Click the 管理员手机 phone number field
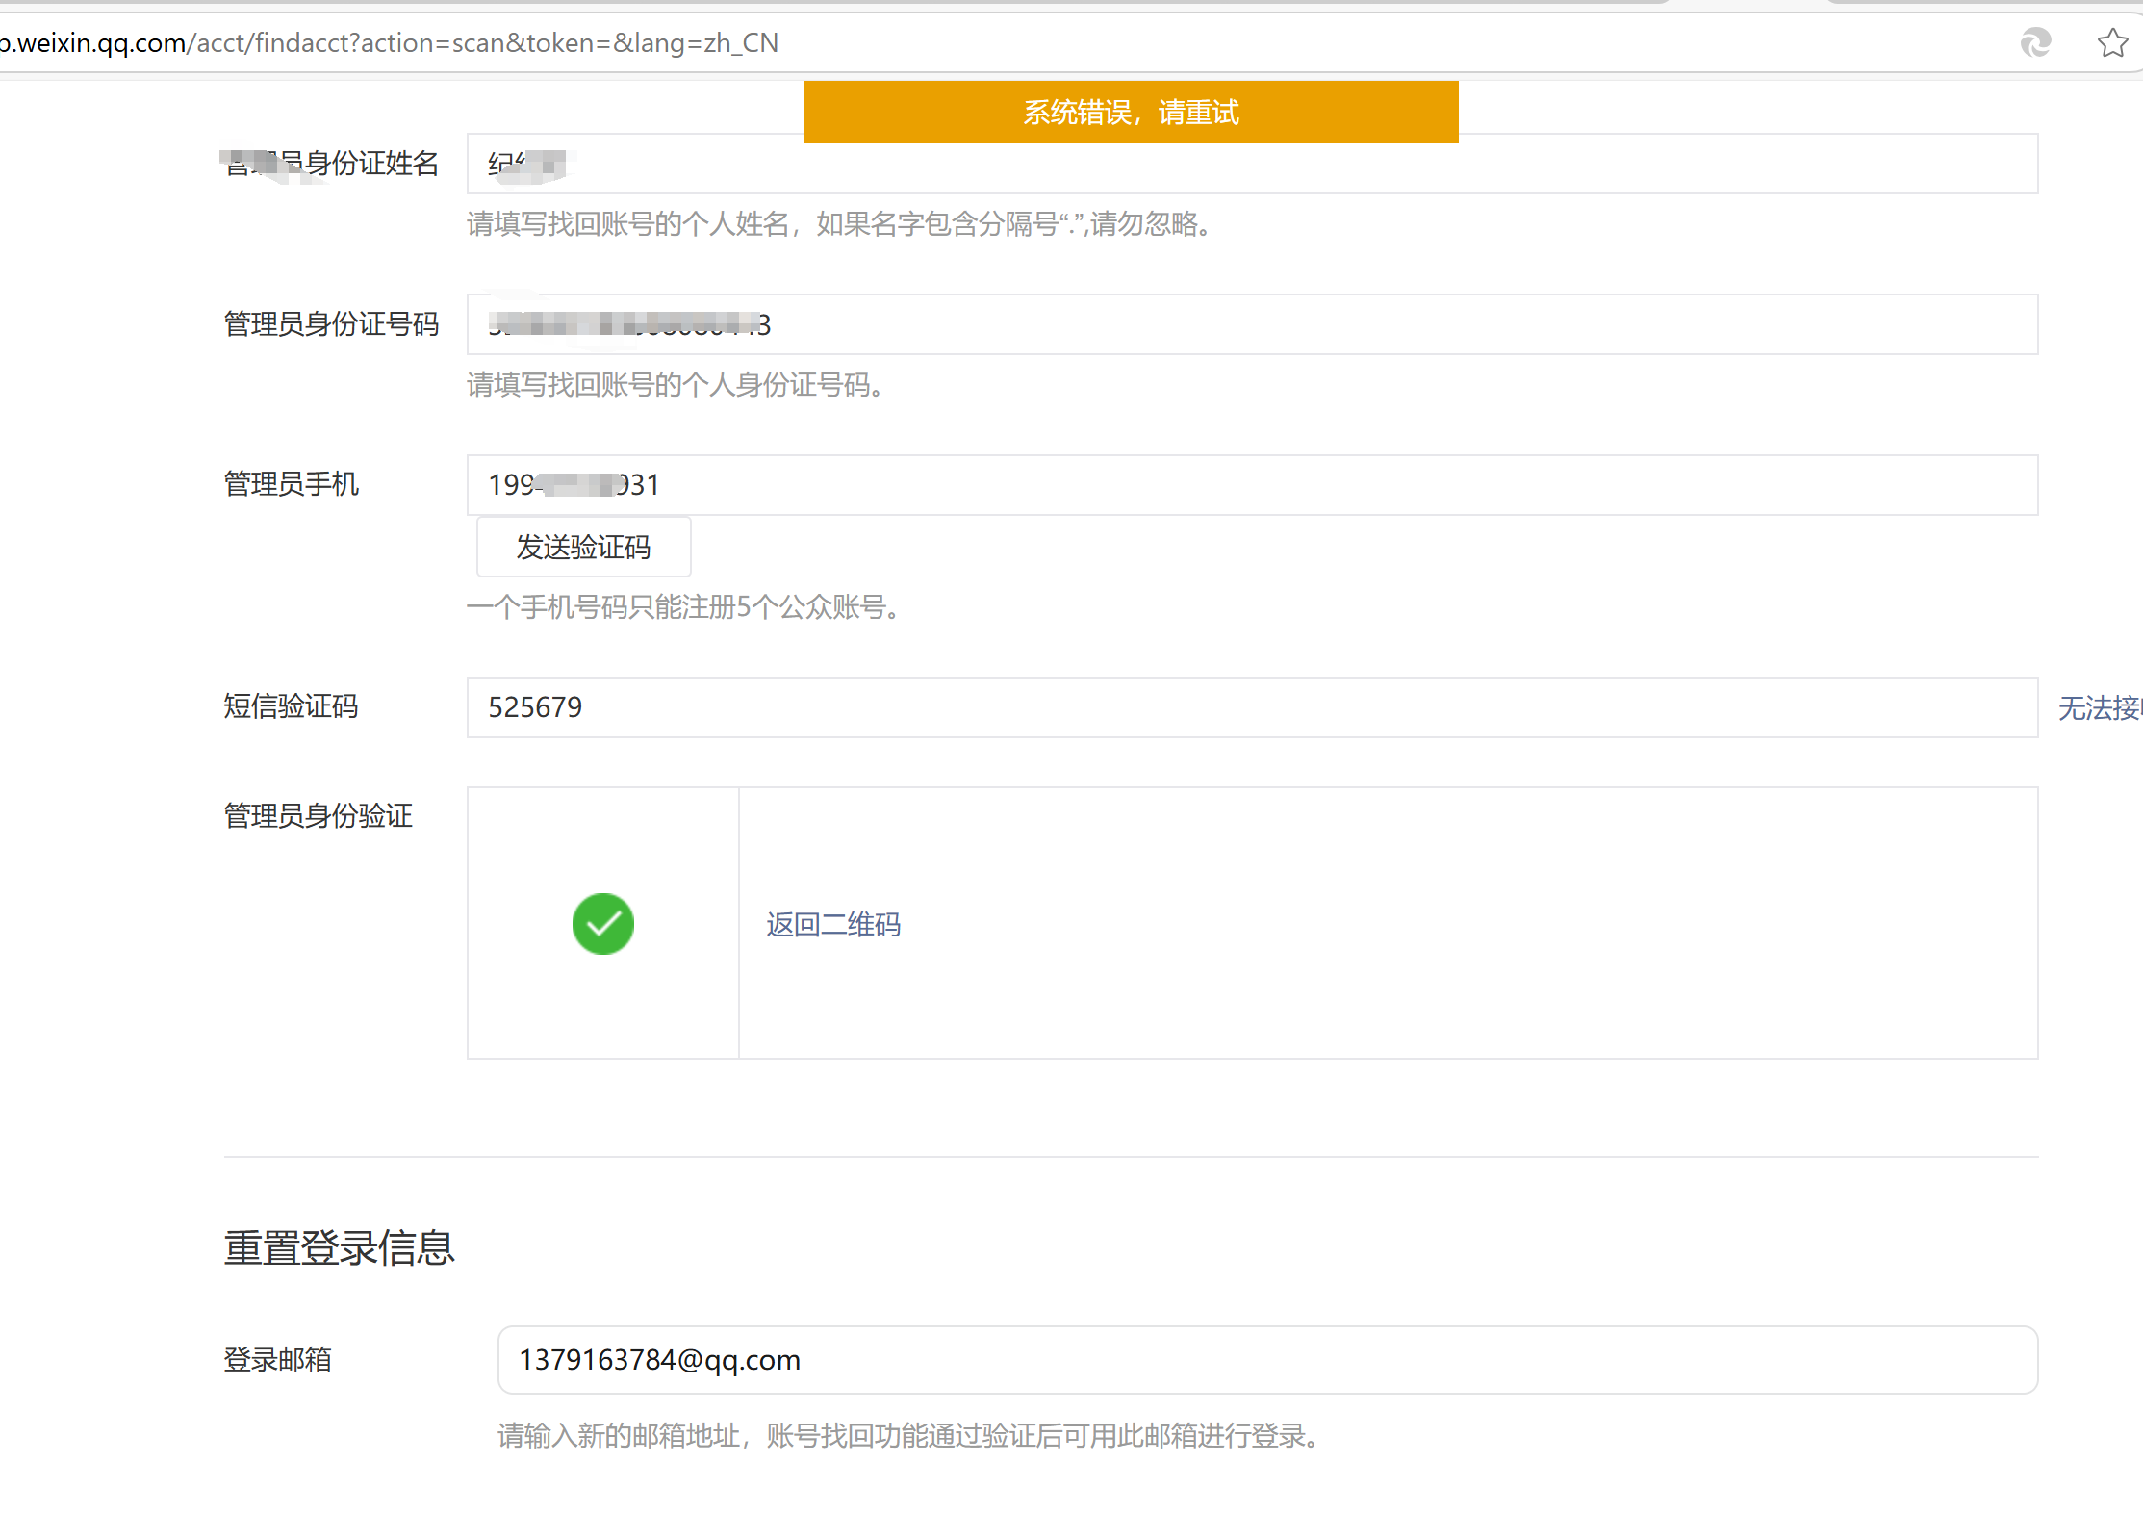Viewport: 2143px width, 1539px height. [x=1251, y=485]
